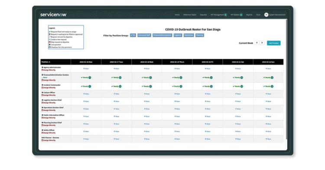Image resolution: width=325 pixels, height=170 pixels.
Task: Click the COVID-19 Outbreak Roster For San Diego title
Action: [193, 29]
